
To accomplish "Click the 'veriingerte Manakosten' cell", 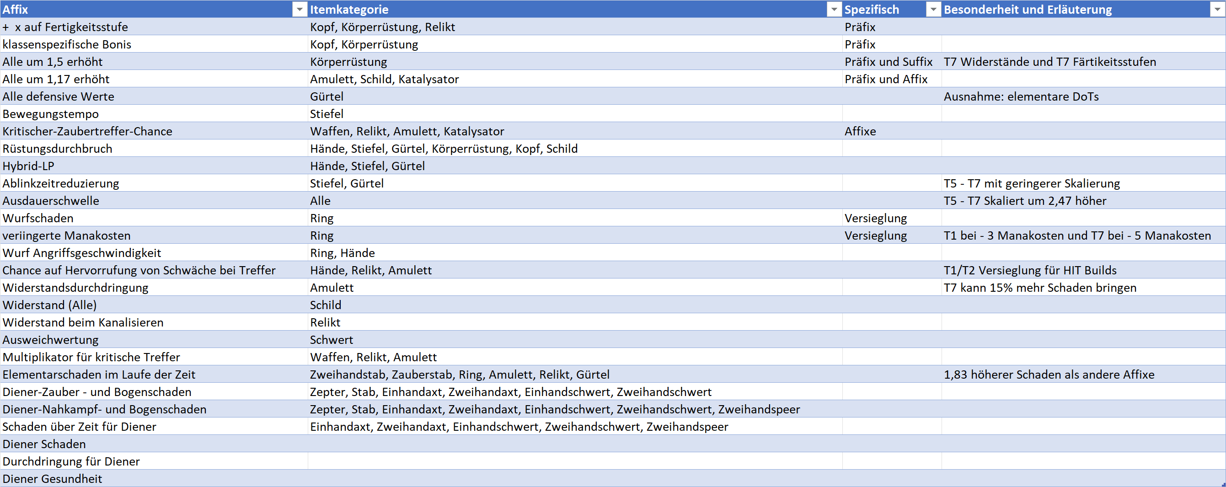I will [154, 235].
